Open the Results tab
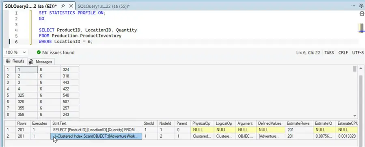This screenshot has width=365, height=147. 15,61
